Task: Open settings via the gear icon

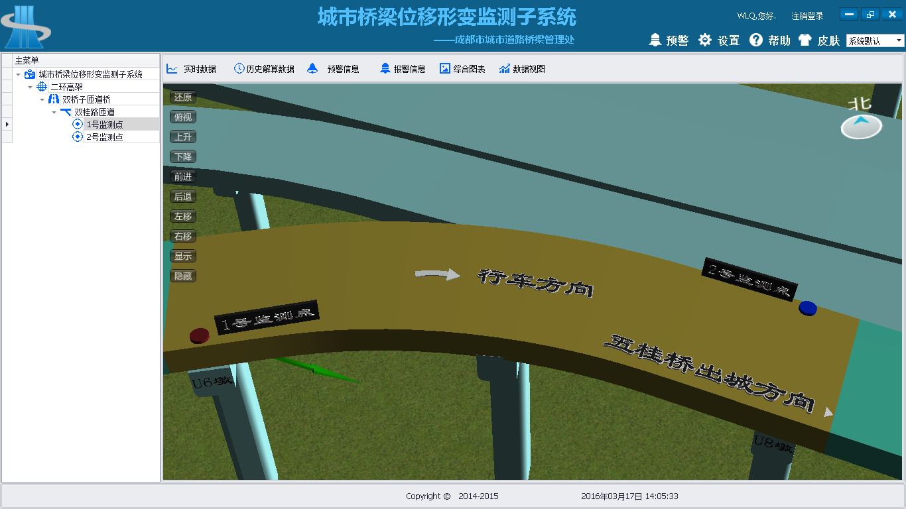Action: (705, 40)
